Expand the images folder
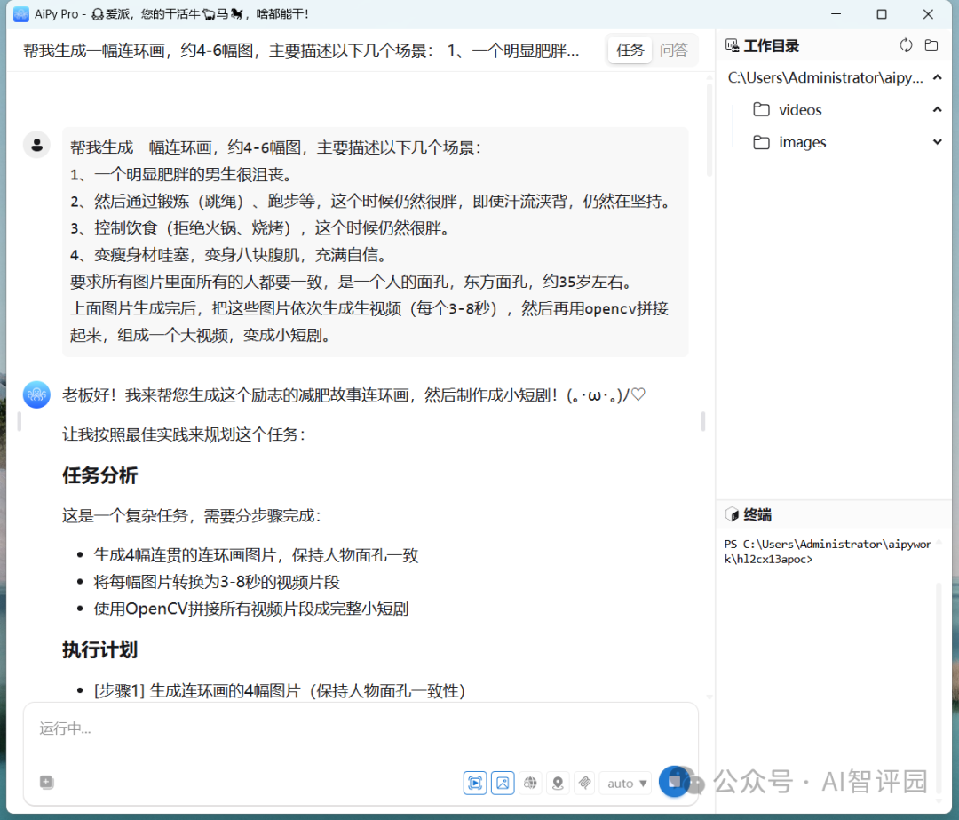Screen dimensions: 959x820 click(x=938, y=141)
